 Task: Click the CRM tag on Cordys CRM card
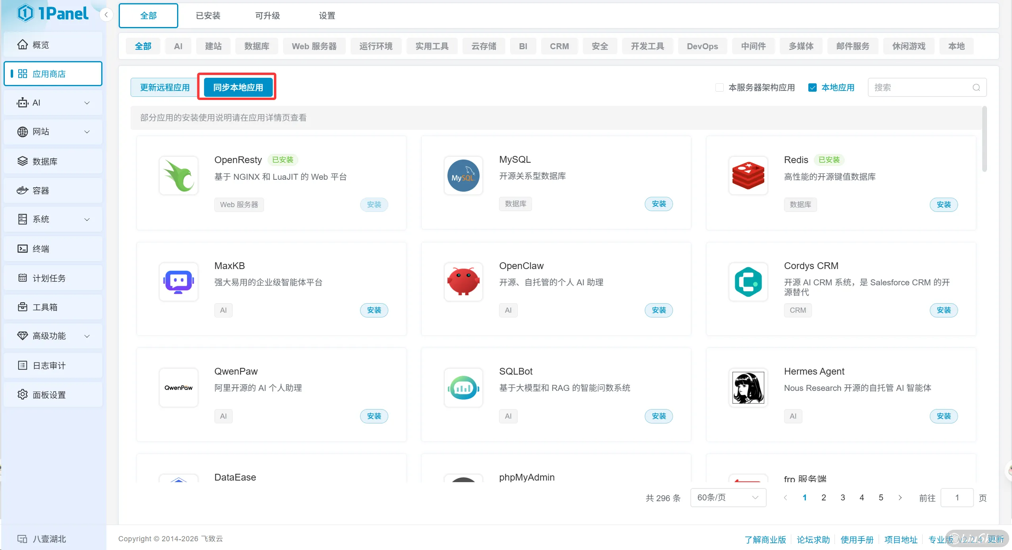(x=798, y=310)
